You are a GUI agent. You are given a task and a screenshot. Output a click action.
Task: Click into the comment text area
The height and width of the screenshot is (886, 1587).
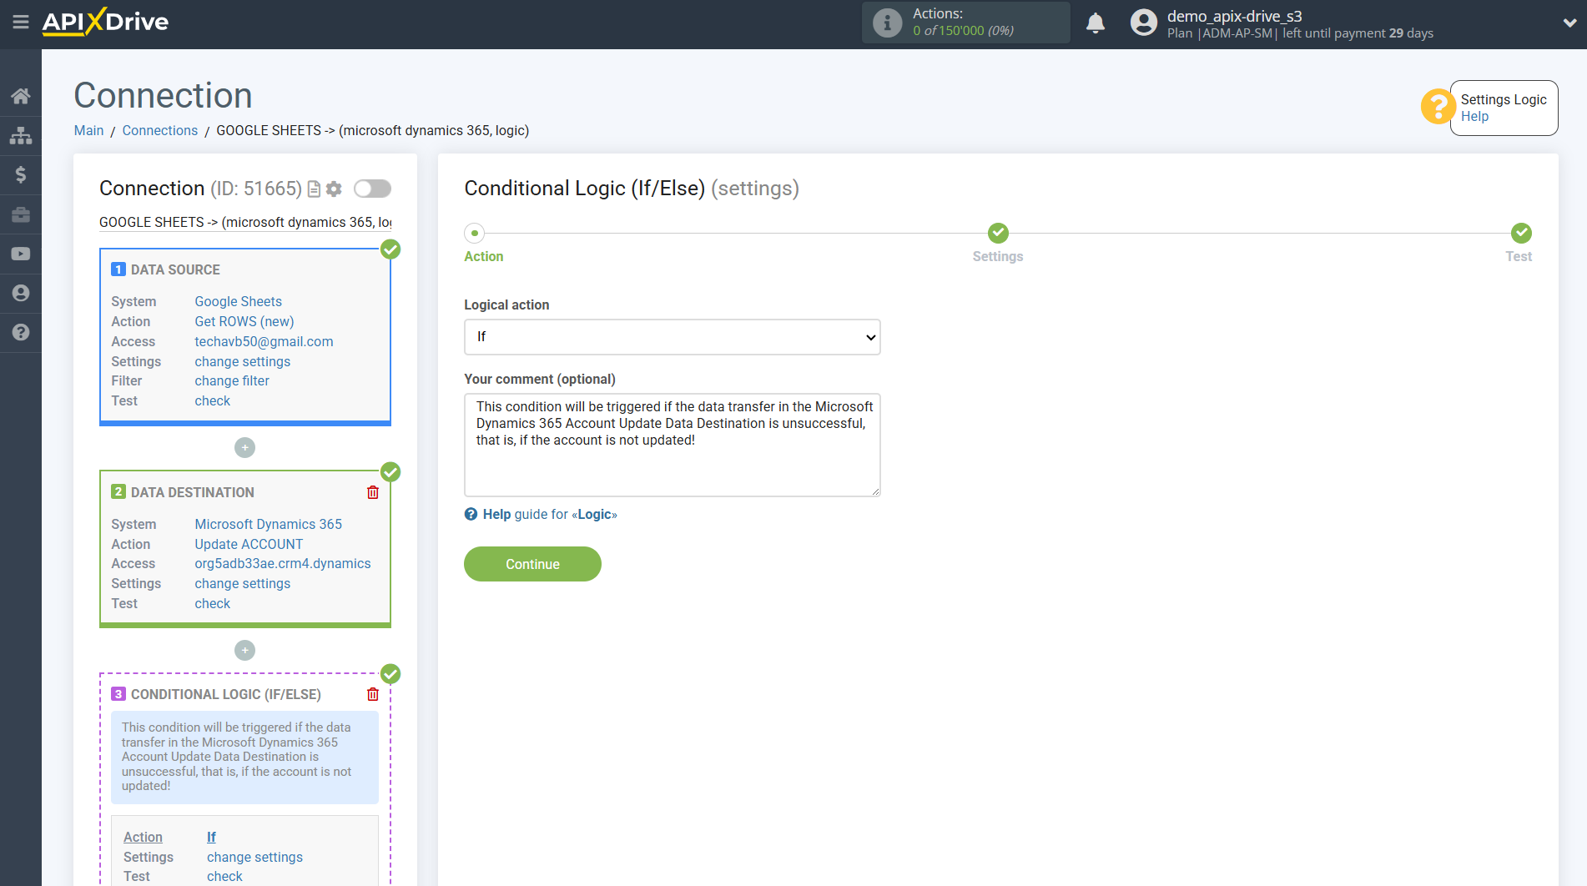click(673, 446)
